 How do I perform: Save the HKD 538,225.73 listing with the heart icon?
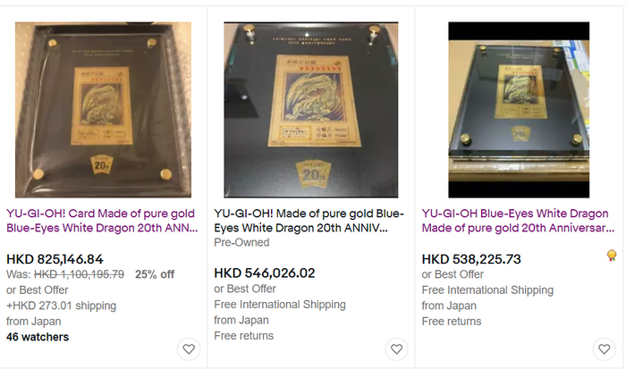pos(604,349)
